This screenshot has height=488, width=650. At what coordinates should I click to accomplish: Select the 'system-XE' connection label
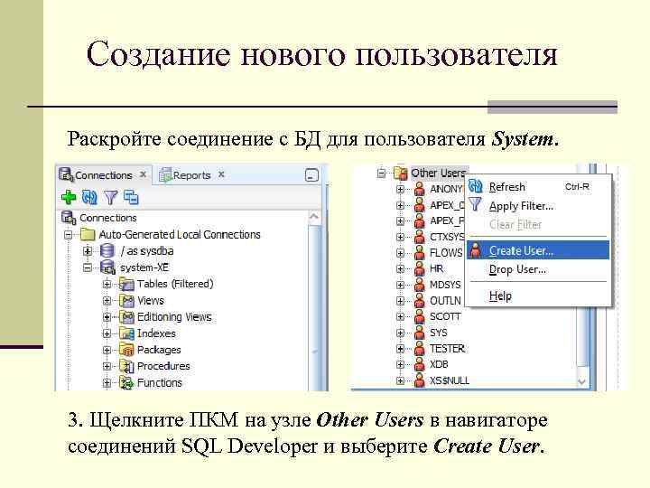(x=144, y=267)
